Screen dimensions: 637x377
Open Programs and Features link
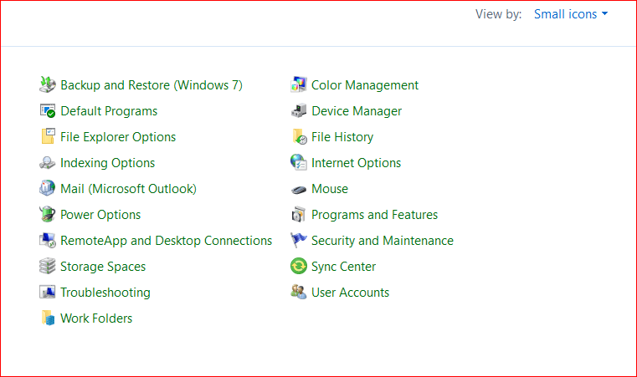pos(374,215)
